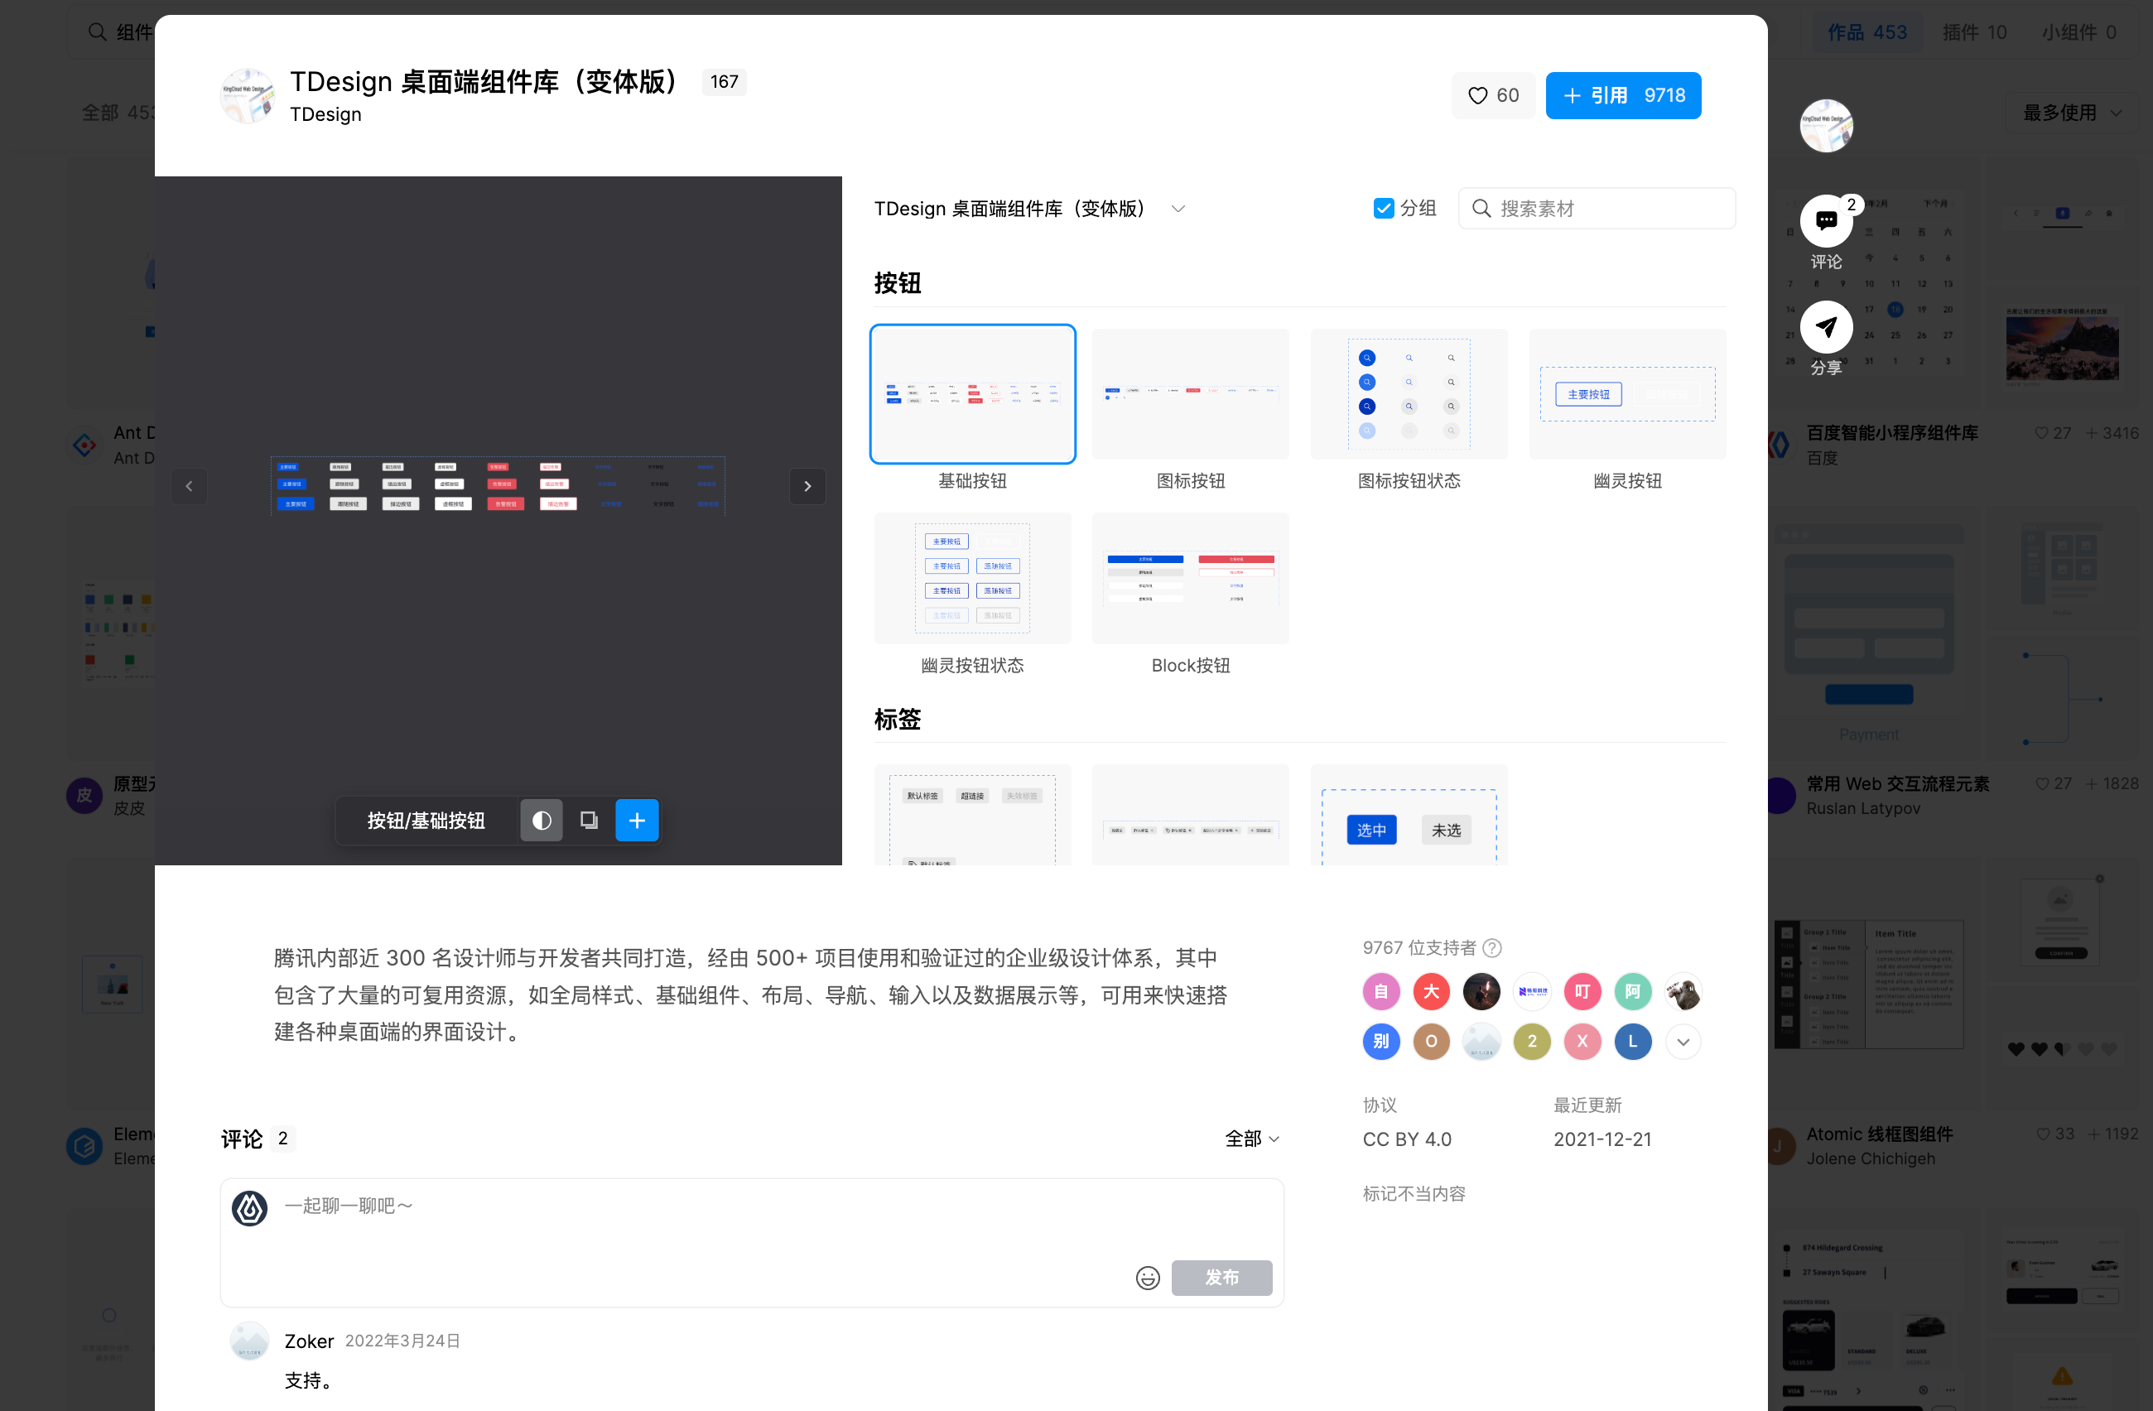Click the 发布 publish button
2153x1411 pixels.
click(1221, 1278)
